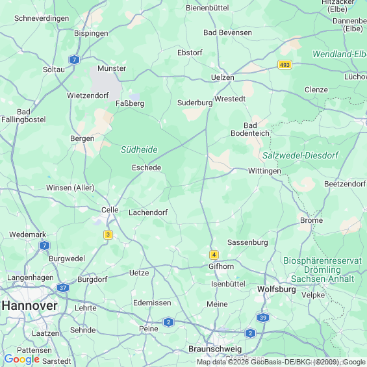
Task: Click the Uelzen town label
Action: coord(222,77)
